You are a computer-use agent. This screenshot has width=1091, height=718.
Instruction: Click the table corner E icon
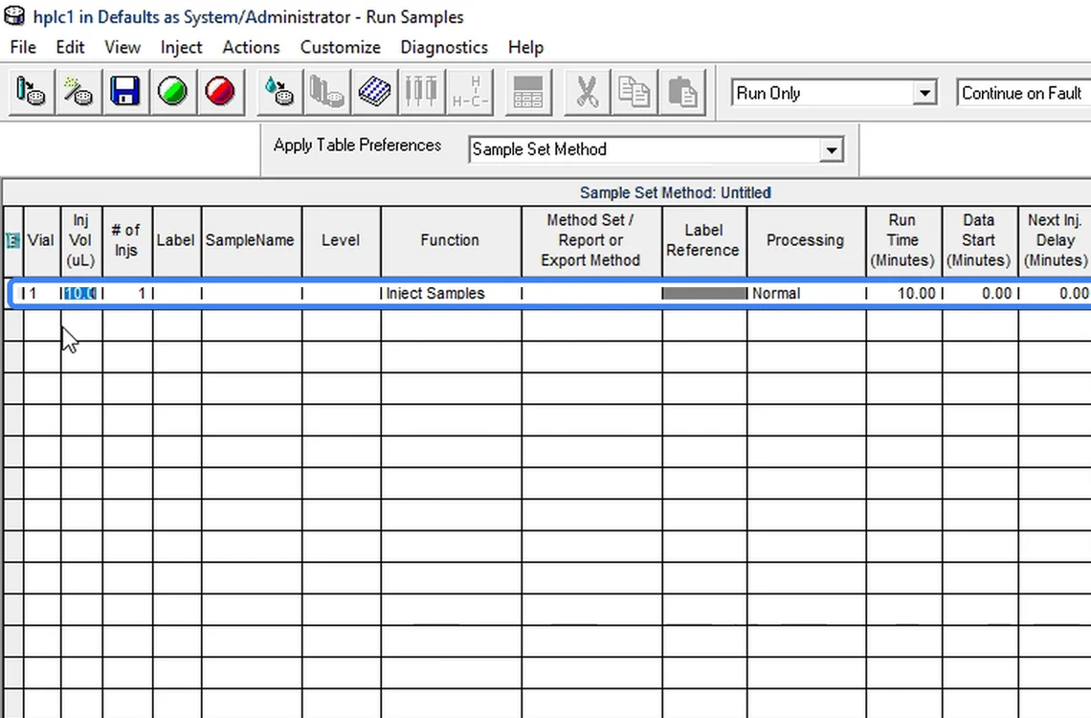click(12, 240)
